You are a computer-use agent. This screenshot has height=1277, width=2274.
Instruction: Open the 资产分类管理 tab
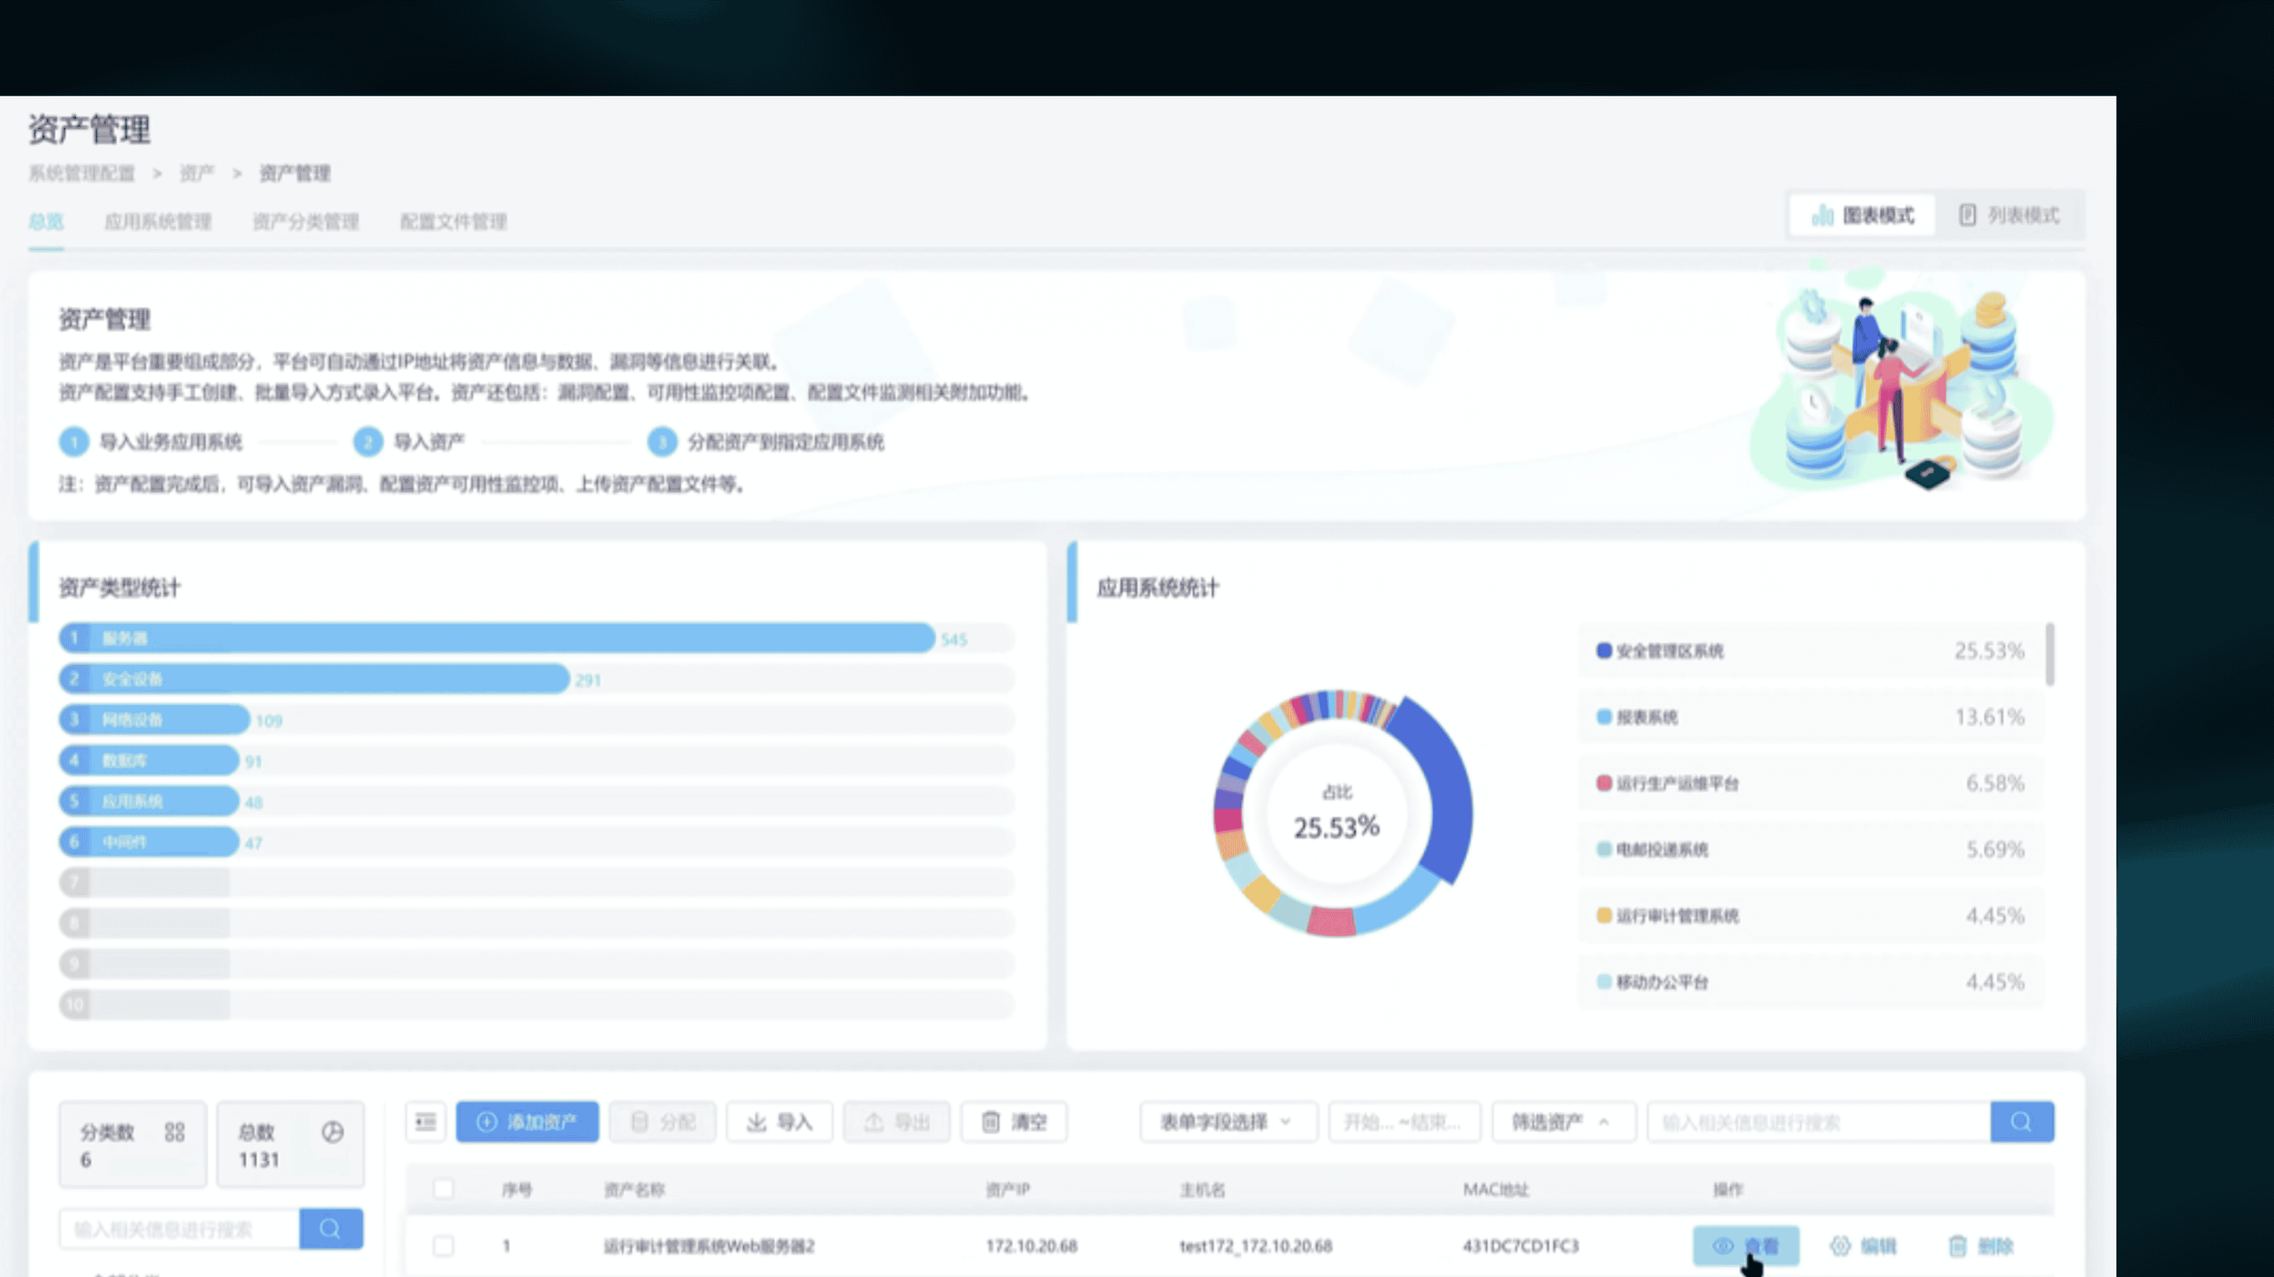coord(306,222)
